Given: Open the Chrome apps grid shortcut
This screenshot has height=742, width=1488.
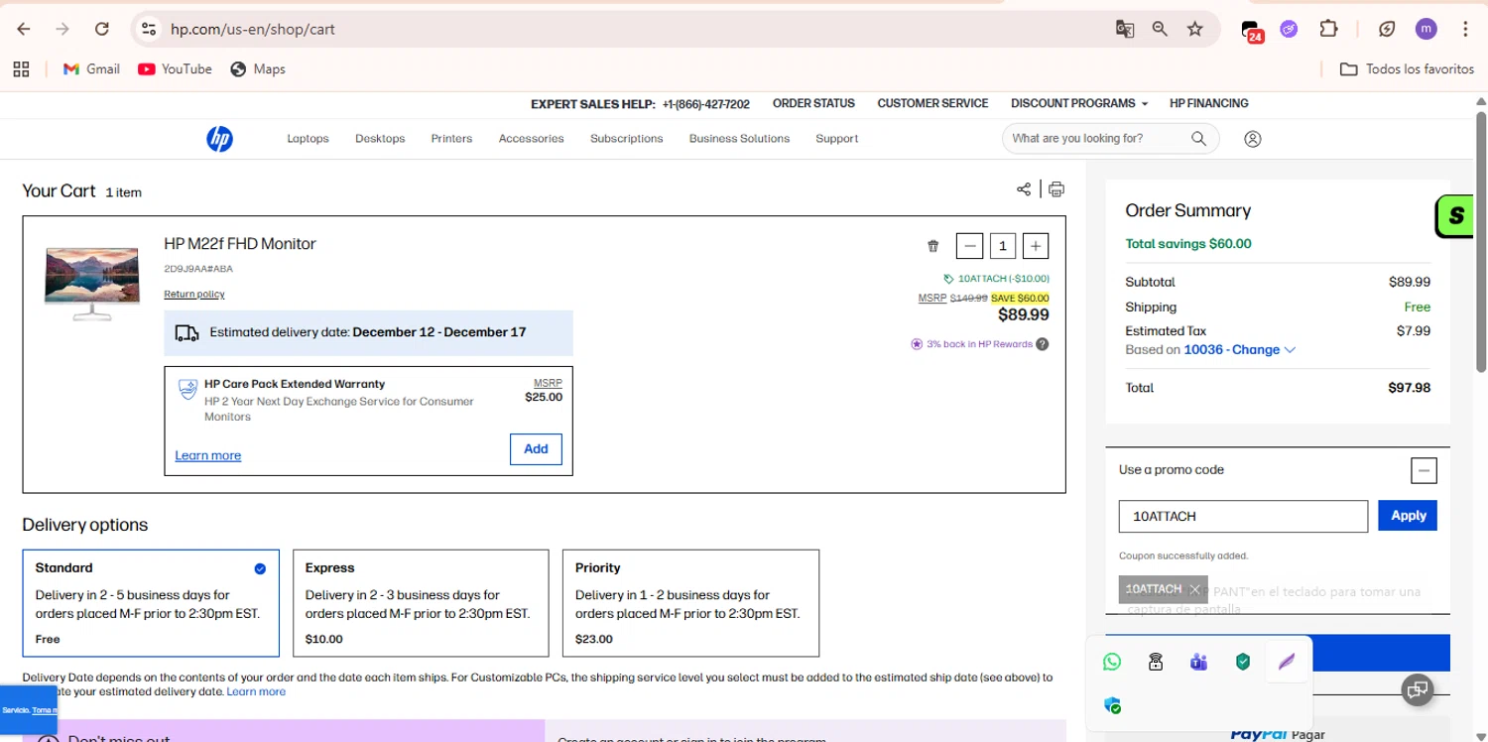Looking at the screenshot, I should (21, 68).
